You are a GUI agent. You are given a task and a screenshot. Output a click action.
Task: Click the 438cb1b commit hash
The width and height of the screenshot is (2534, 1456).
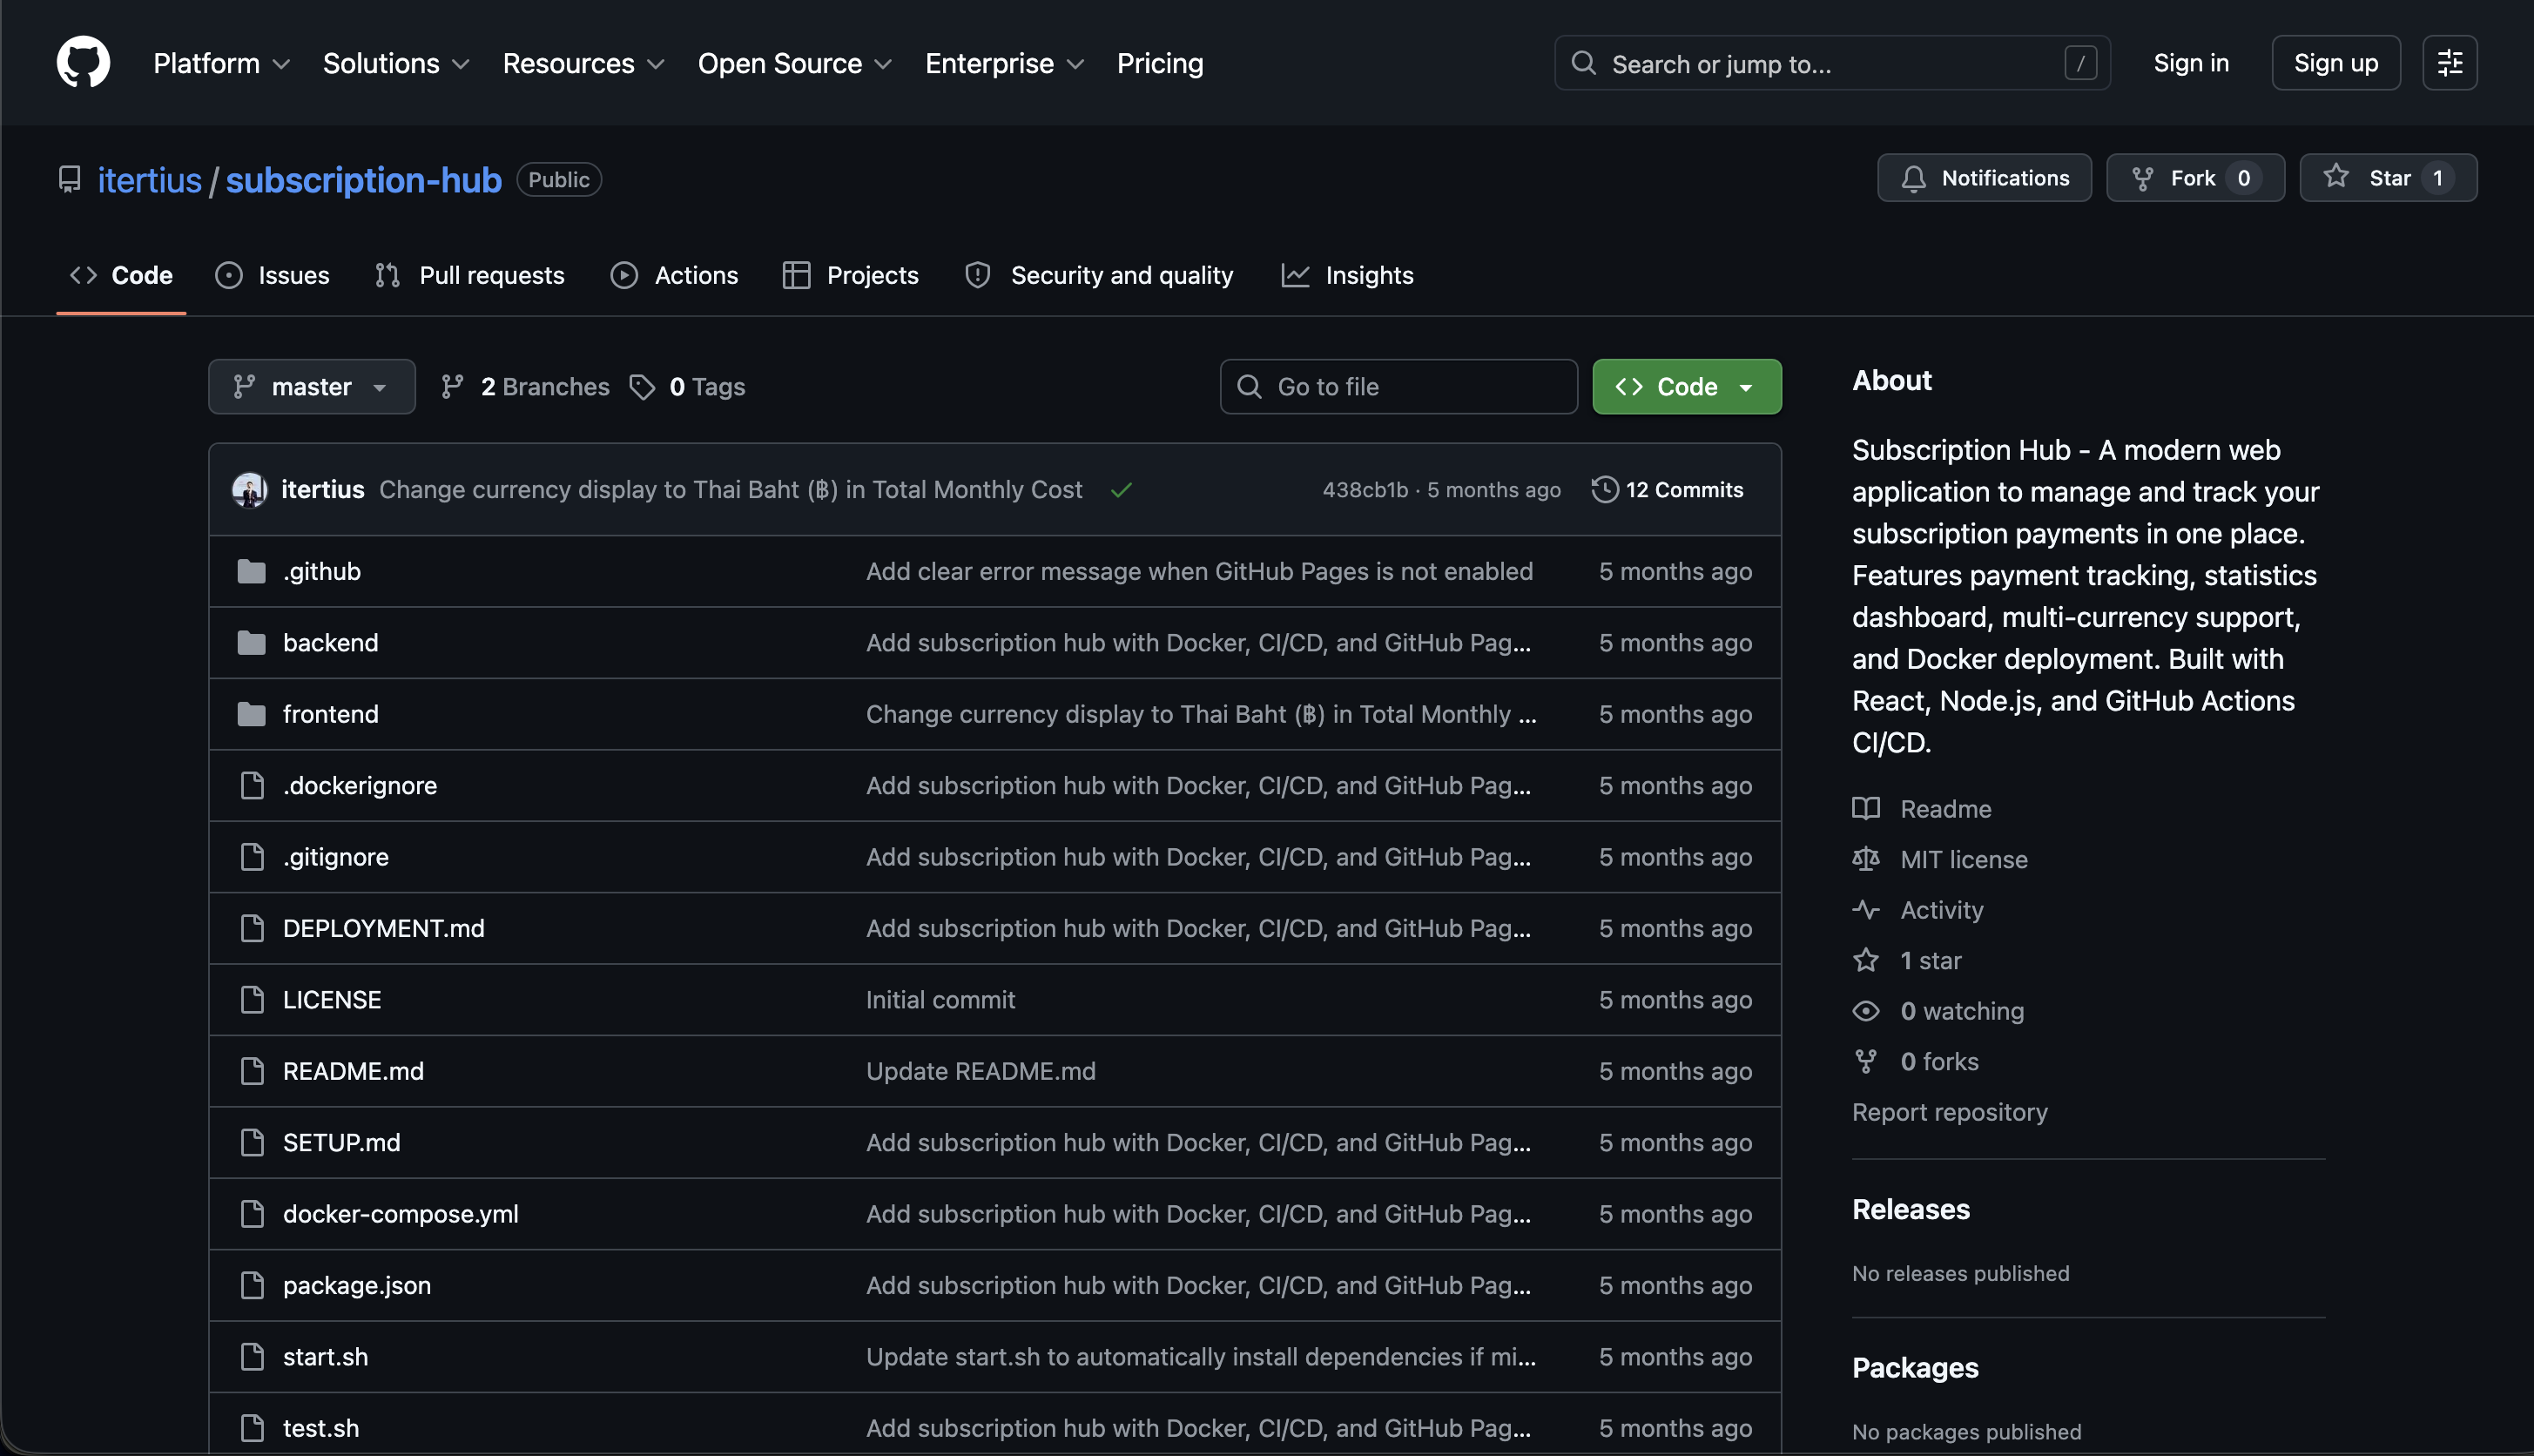(1364, 489)
